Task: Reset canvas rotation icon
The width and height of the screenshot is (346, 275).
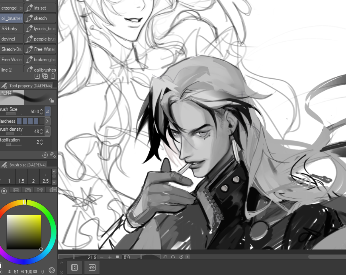Action: 181,257
